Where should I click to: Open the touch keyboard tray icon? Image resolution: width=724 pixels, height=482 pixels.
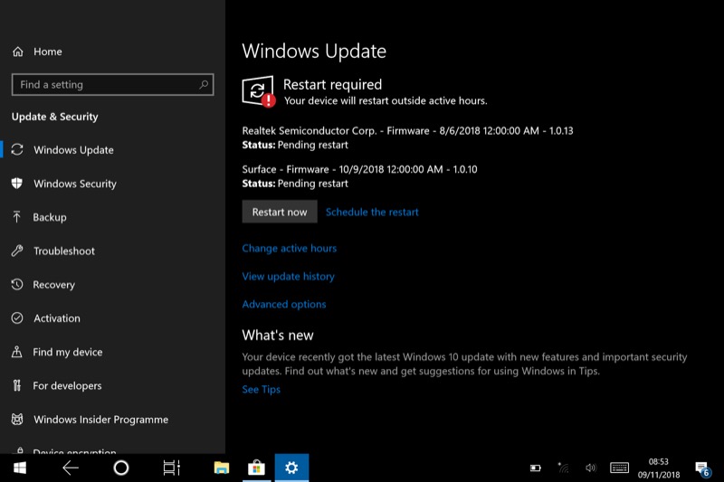point(619,468)
